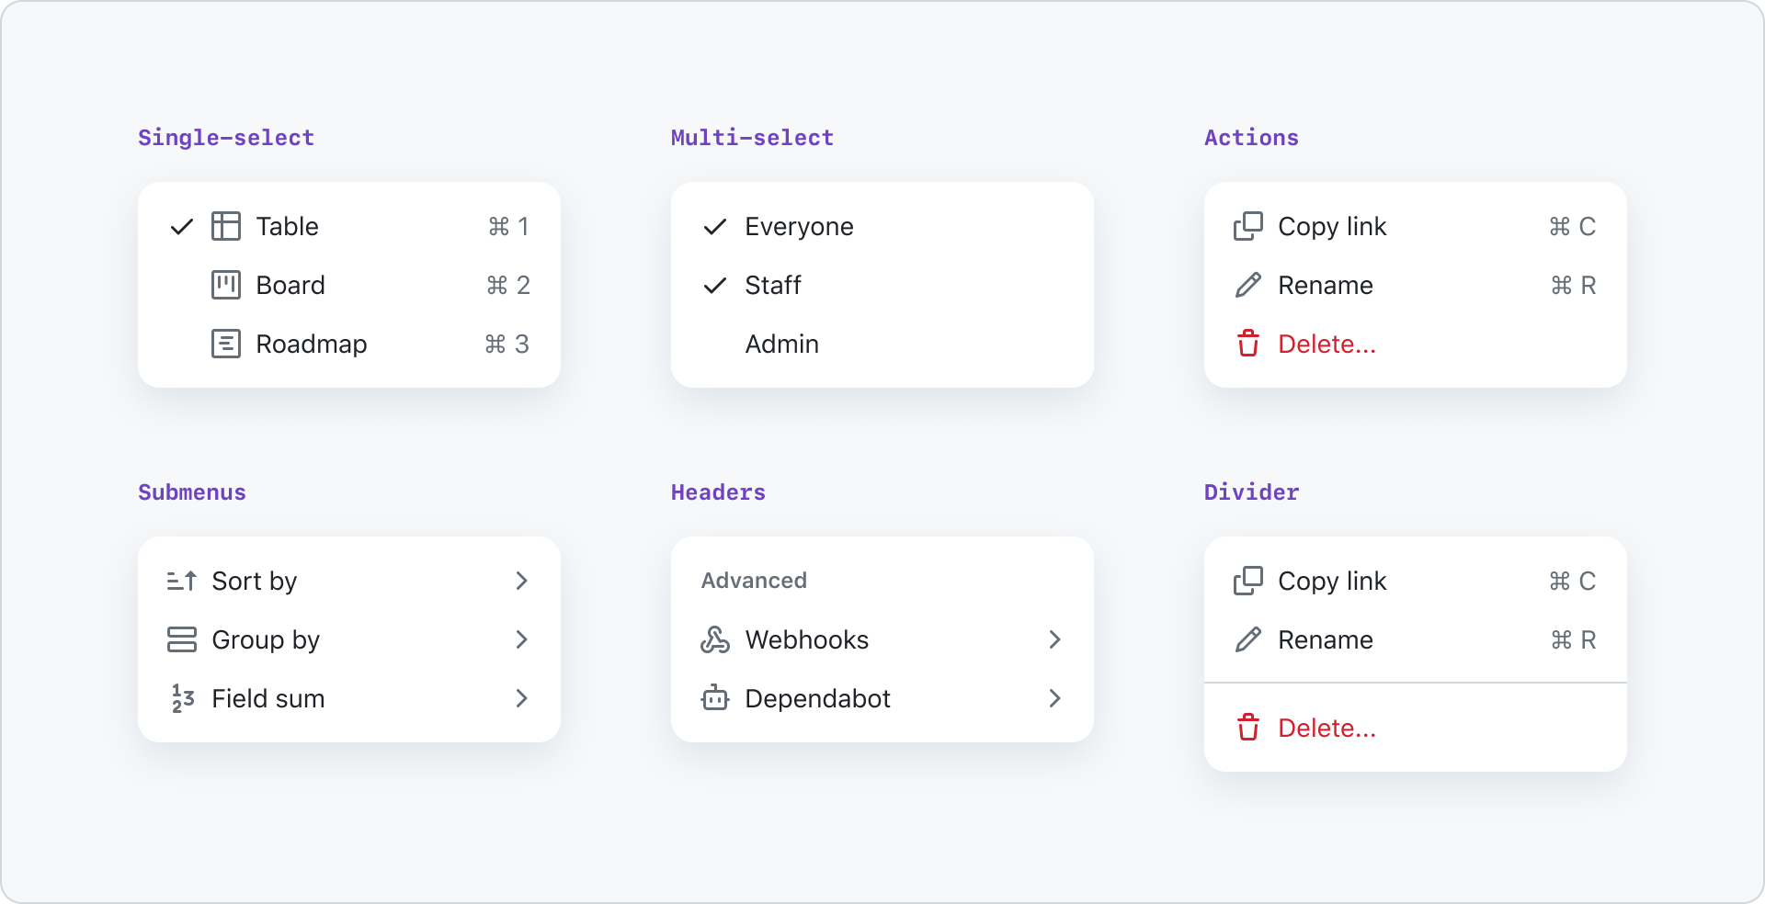The width and height of the screenshot is (1765, 904).
Task: Click Rename pencil icon in Actions menu
Action: click(1248, 285)
